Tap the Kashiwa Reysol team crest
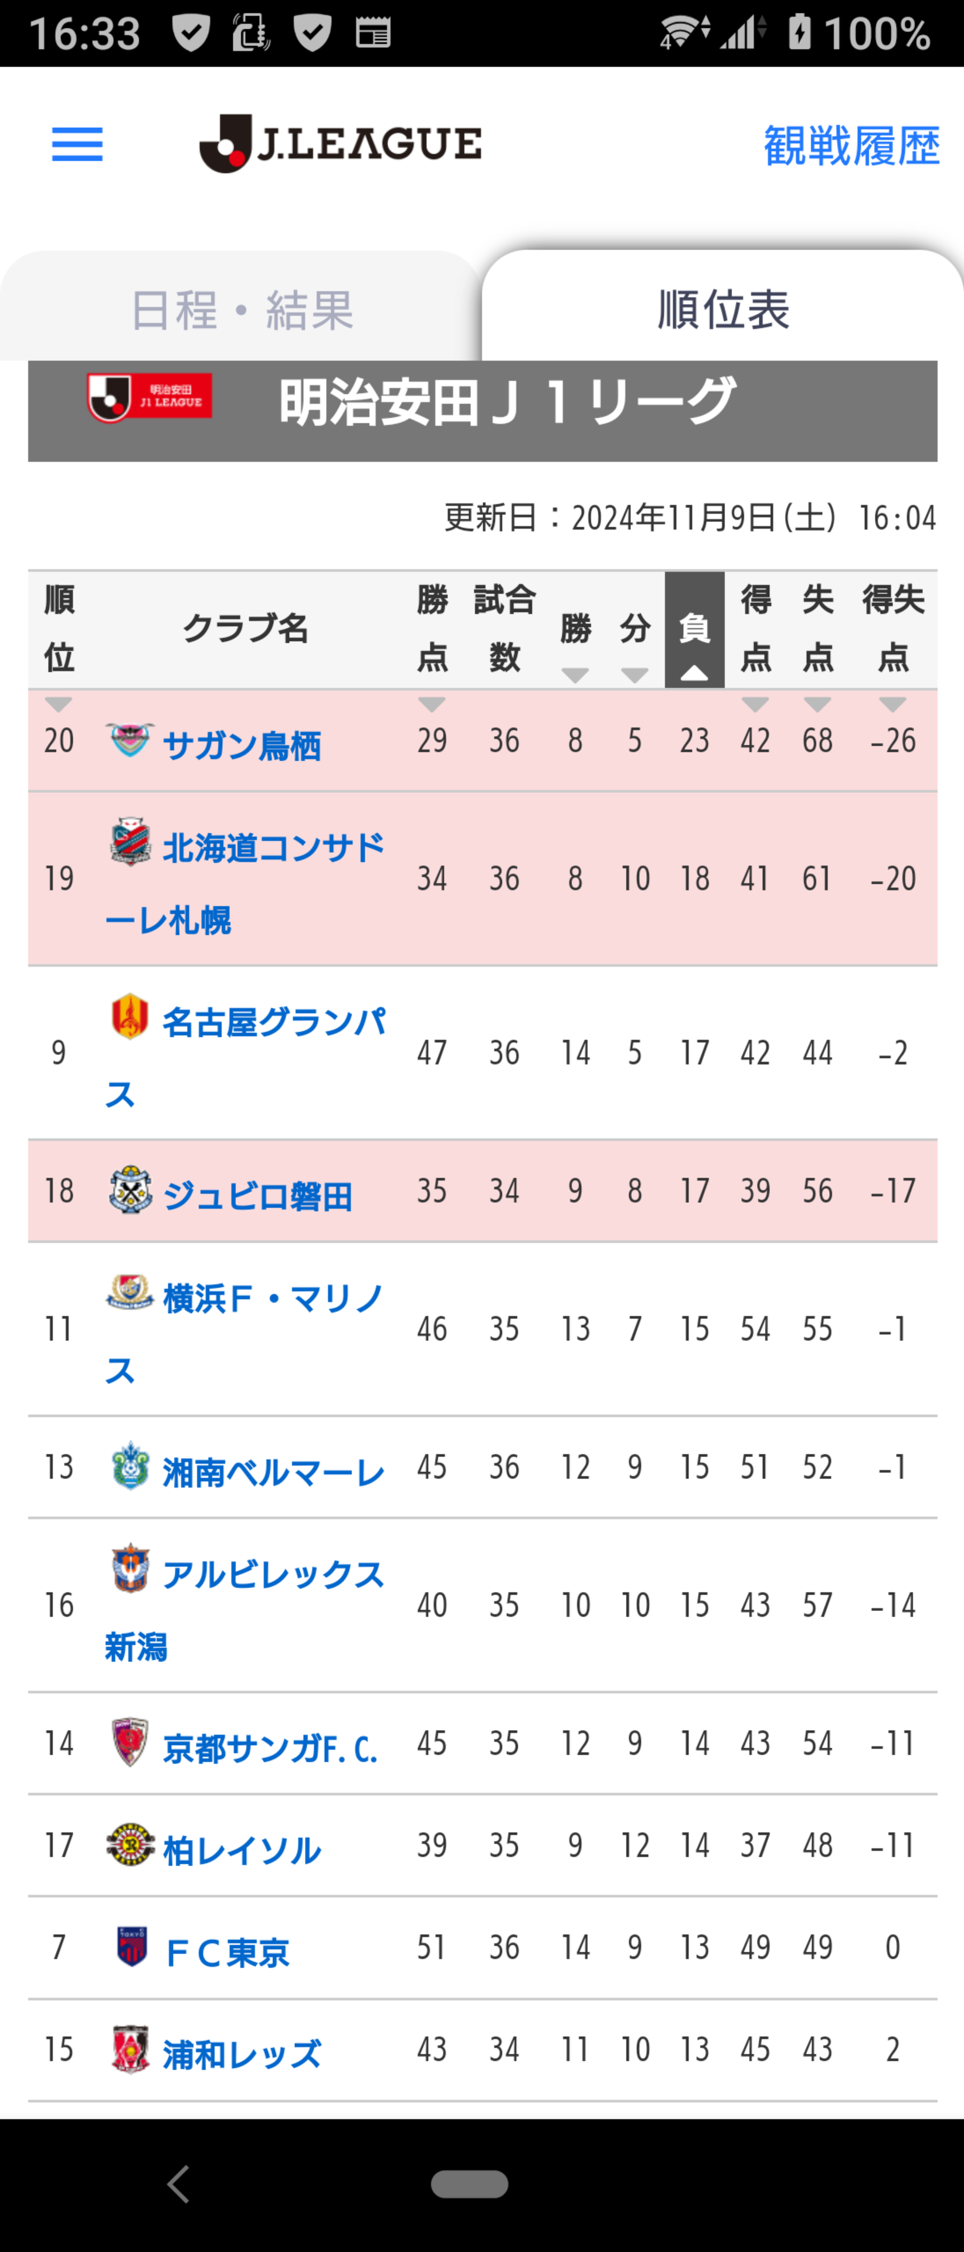Viewport: 964px width, 2252px height. click(x=130, y=1844)
